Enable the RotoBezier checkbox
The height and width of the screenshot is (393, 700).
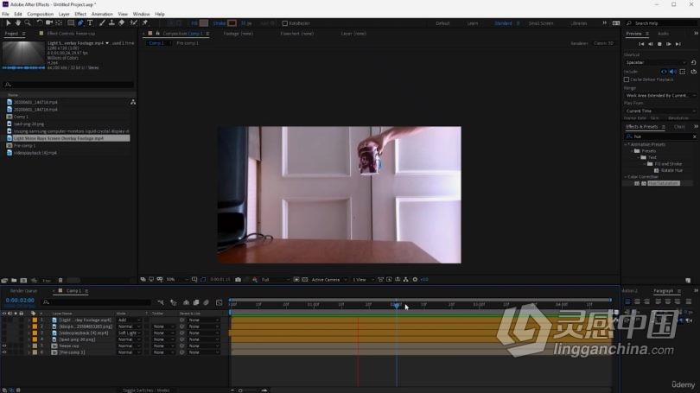click(x=285, y=23)
